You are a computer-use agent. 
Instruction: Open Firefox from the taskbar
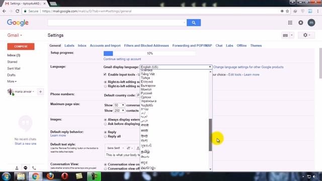pyautogui.click(x=50, y=176)
